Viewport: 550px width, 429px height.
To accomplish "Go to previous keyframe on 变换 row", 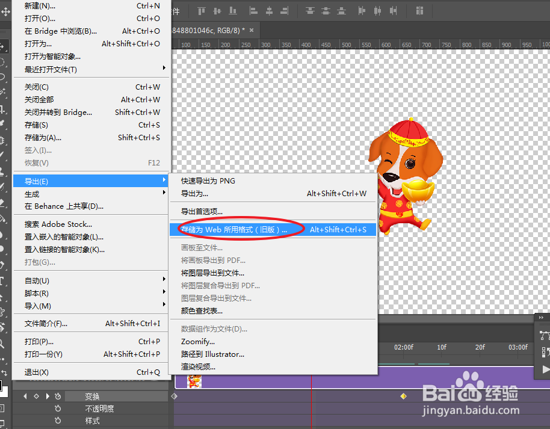I will (x=25, y=397).
